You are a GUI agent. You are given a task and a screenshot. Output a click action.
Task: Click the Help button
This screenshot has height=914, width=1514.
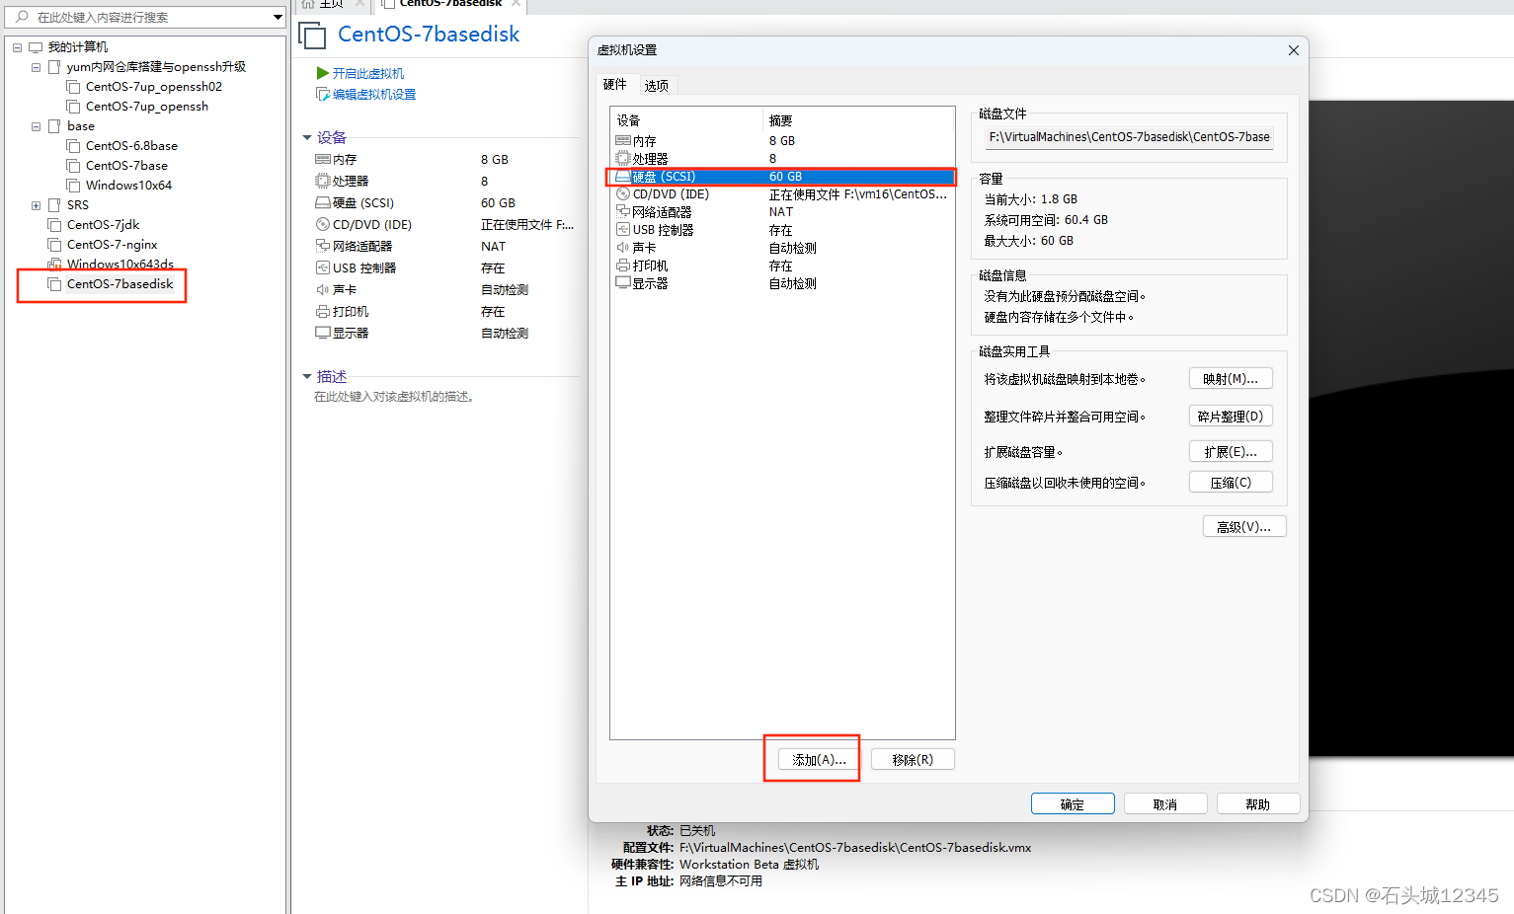1258,803
